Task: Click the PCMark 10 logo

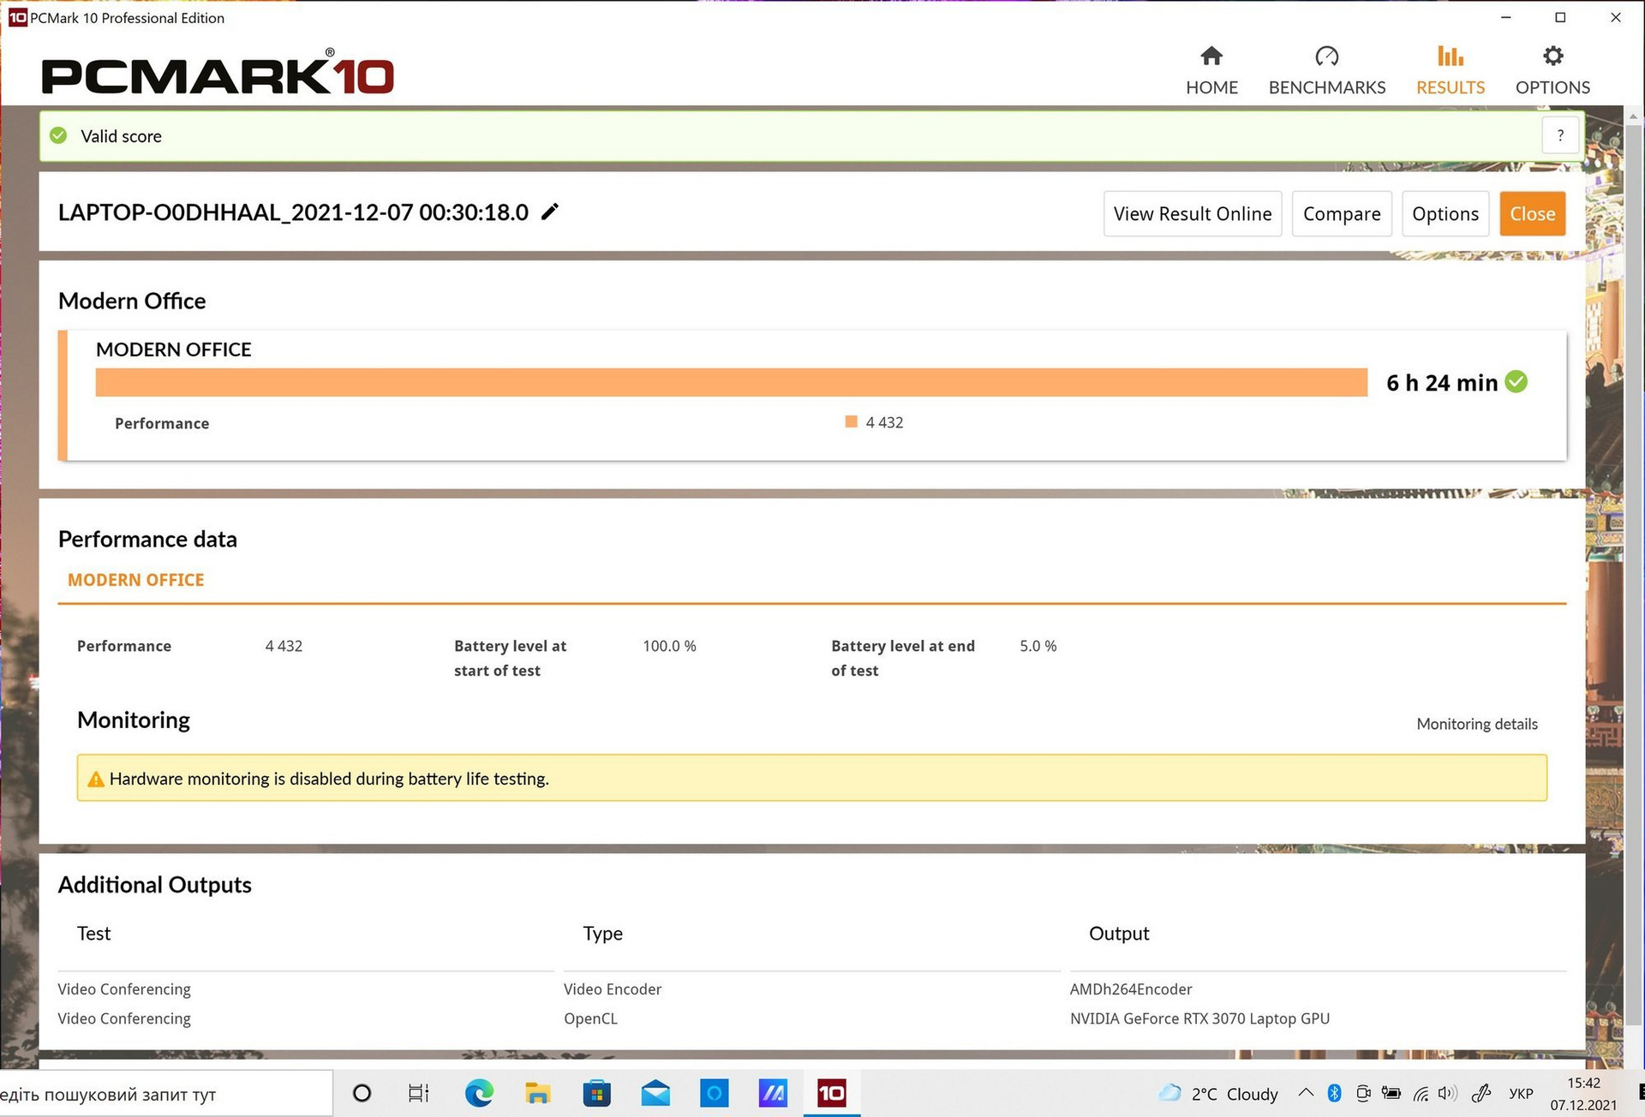Action: click(218, 72)
